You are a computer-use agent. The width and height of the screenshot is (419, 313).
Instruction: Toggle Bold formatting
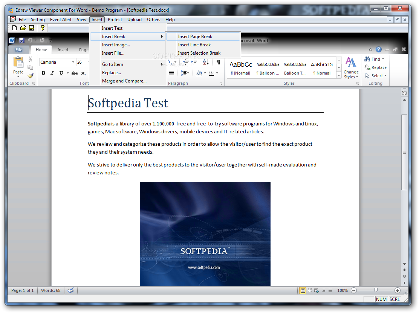pos(44,73)
